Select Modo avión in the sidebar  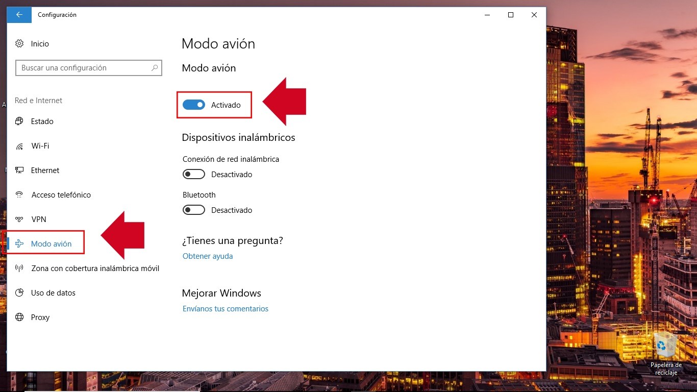(51, 244)
